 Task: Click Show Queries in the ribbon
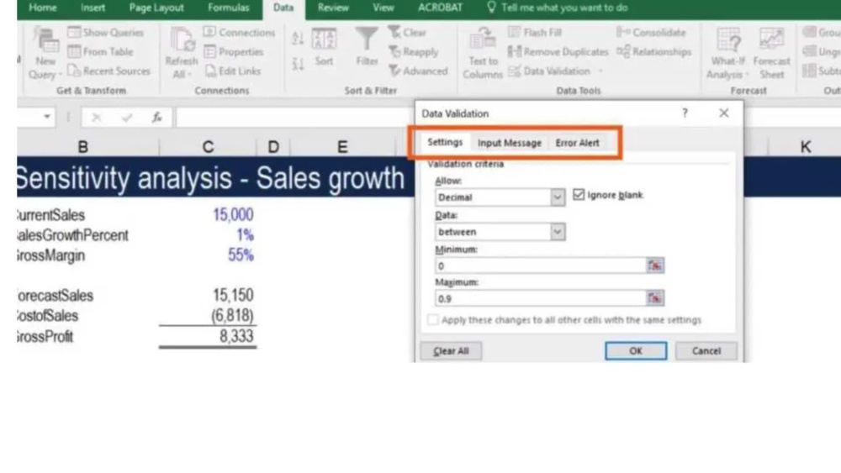[x=106, y=33]
